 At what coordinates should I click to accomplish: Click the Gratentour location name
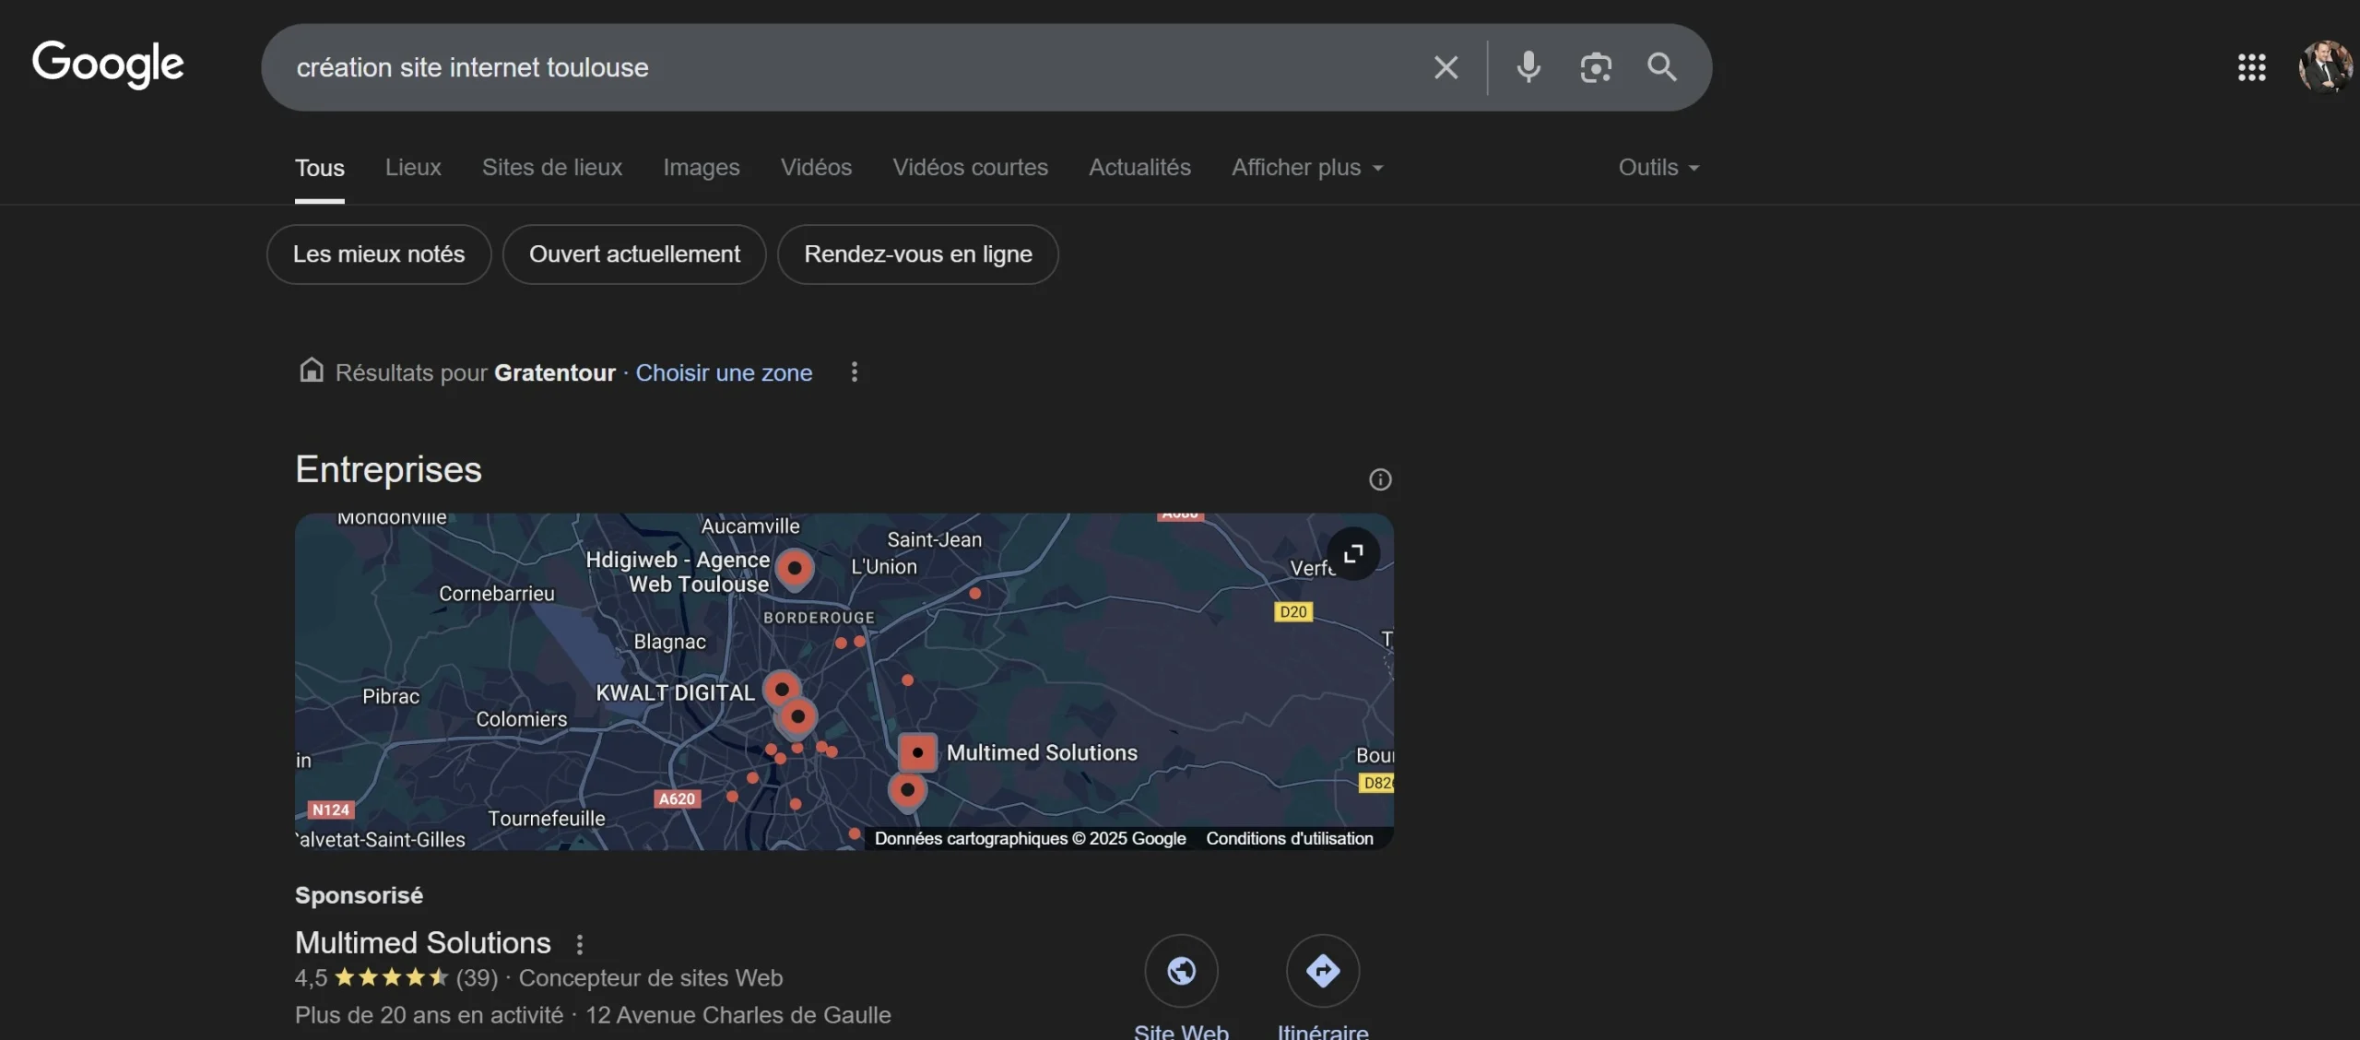(x=555, y=372)
